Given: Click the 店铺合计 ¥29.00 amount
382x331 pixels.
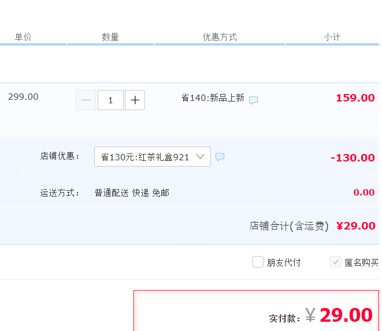Looking at the screenshot, I should 355,226.
